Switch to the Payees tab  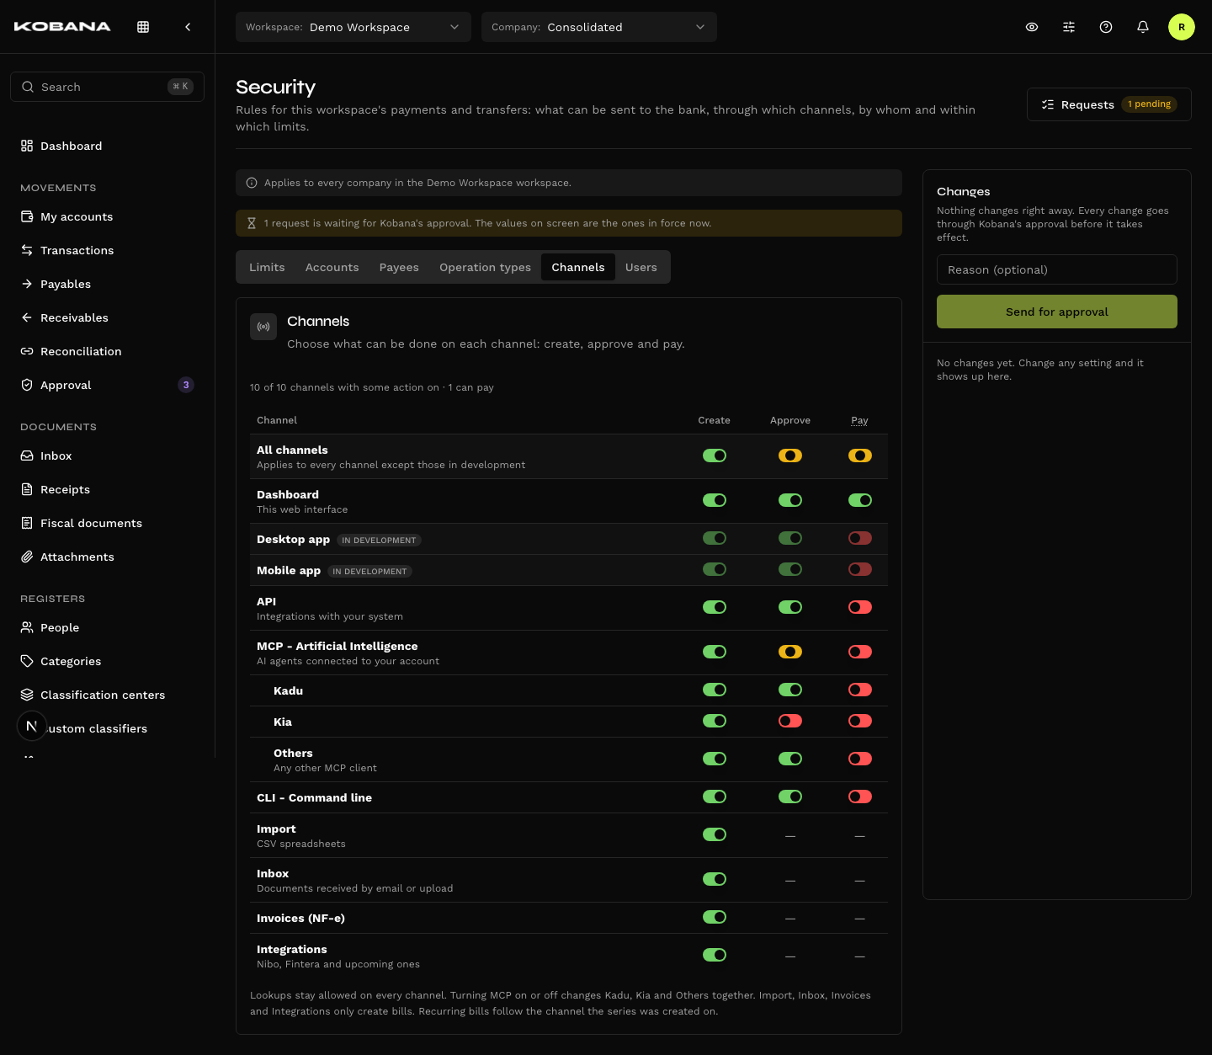click(399, 267)
